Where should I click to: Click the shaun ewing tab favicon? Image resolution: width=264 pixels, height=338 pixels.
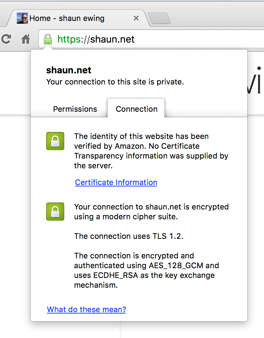[x=22, y=18]
